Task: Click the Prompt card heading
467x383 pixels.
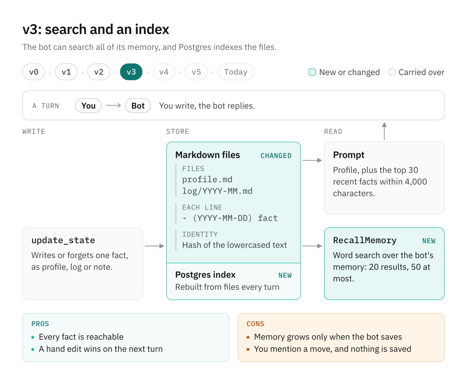Action: (x=348, y=155)
